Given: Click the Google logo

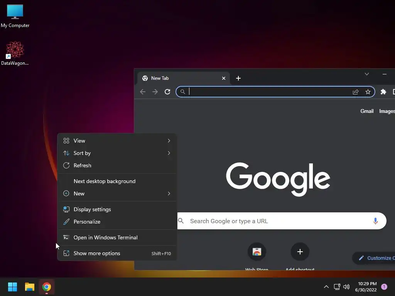Looking at the screenshot, I should (x=278, y=179).
